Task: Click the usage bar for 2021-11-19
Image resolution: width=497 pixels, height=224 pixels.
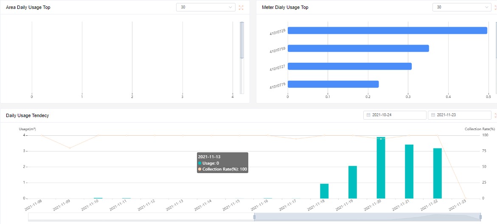Action: click(352, 182)
